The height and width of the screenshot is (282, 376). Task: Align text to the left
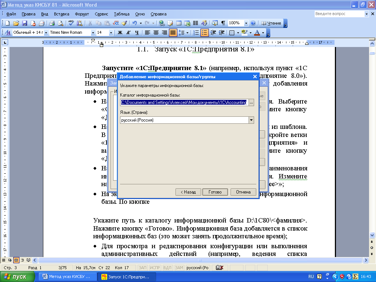click(x=148, y=32)
